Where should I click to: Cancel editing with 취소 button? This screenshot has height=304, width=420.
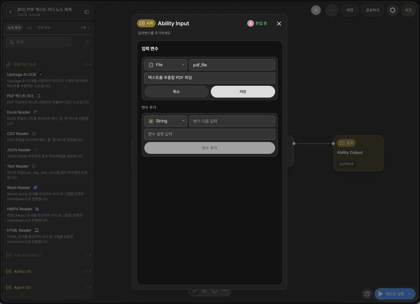point(176,92)
